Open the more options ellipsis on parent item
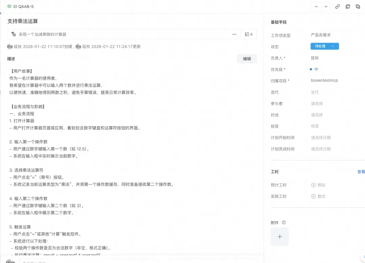 point(234,34)
